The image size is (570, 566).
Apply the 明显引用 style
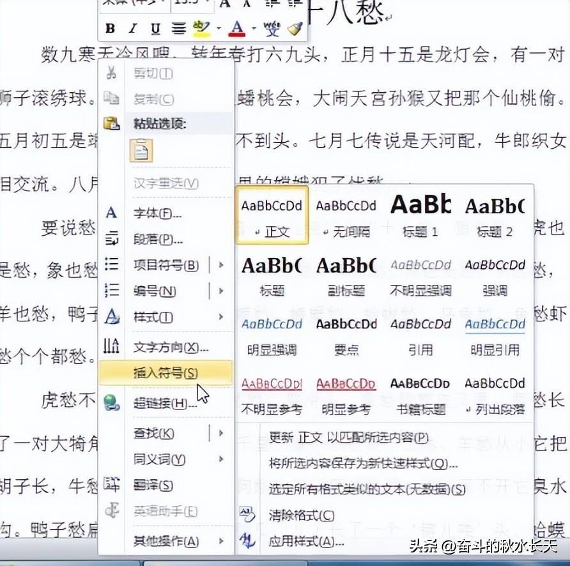tap(495, 335)
